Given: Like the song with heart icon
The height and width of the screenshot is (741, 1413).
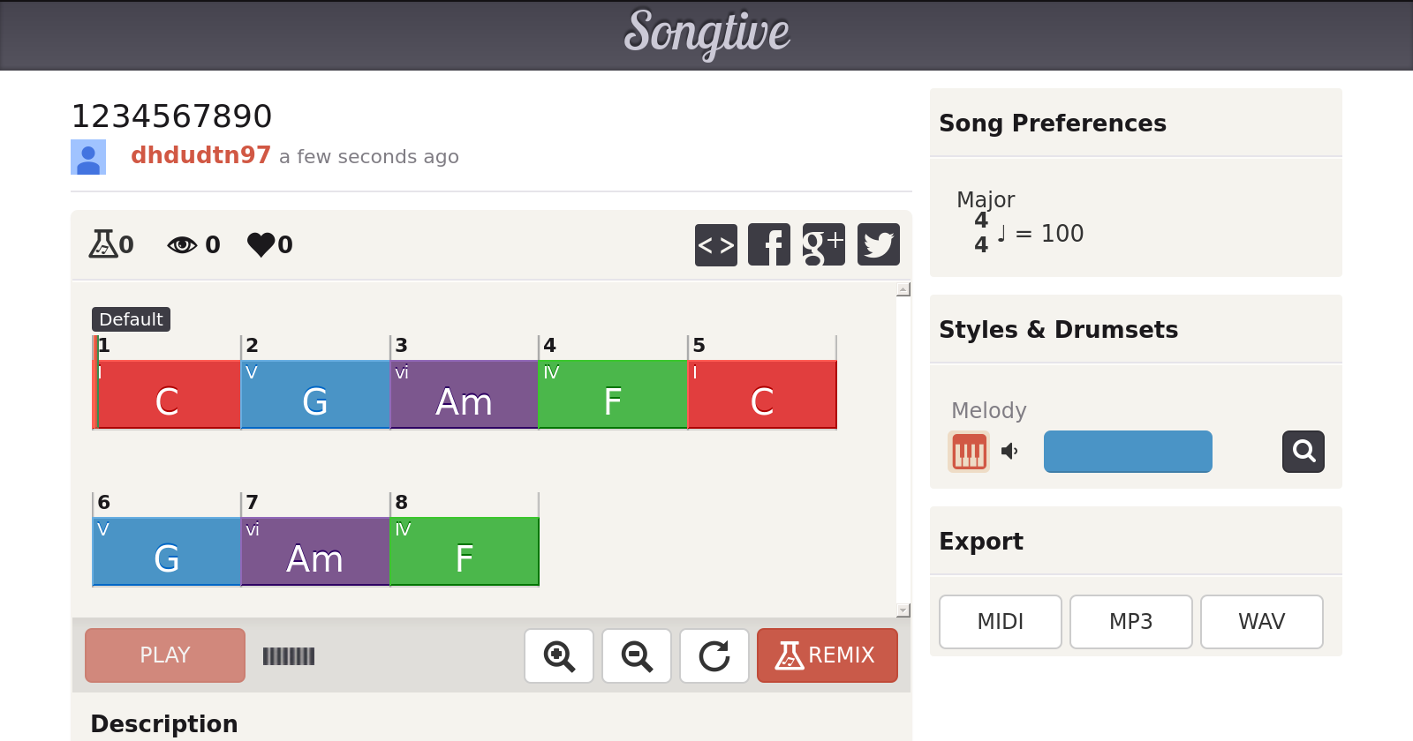Looking at the screenshot, I should tap(261, 244).
